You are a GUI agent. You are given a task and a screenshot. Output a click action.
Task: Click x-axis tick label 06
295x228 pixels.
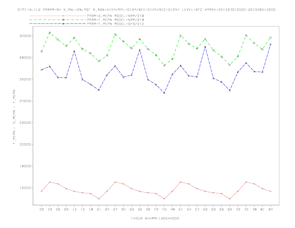click(x=58, y=209)
